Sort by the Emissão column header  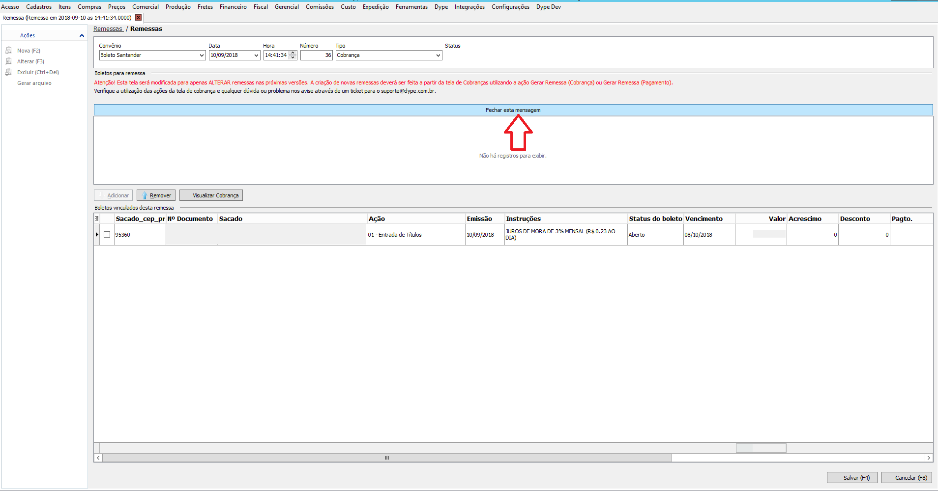click(x=485, y=218)
